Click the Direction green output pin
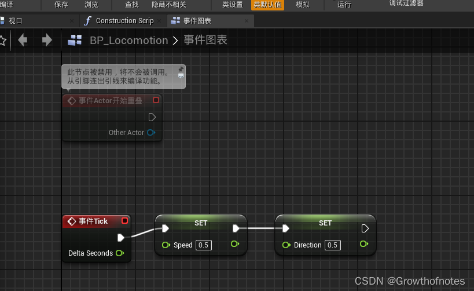This screenshot has height=291, width=474. pyautogui.click(x=364, y=244)
